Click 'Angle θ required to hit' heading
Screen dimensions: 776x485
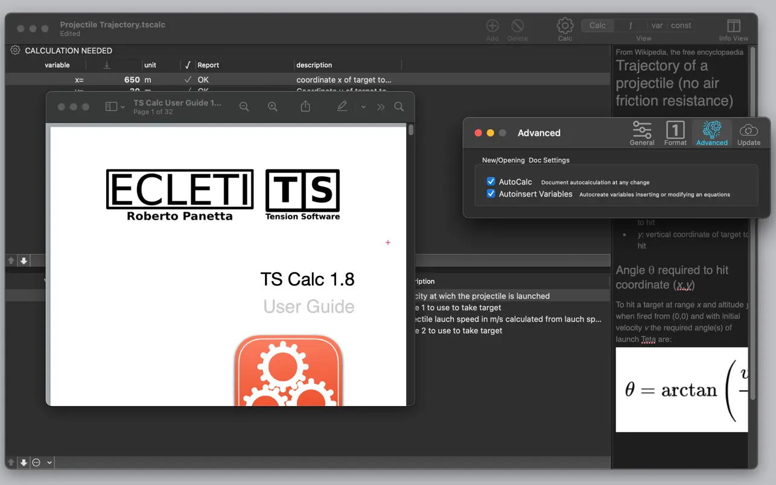pyautogui.click(x=672, y=277)
